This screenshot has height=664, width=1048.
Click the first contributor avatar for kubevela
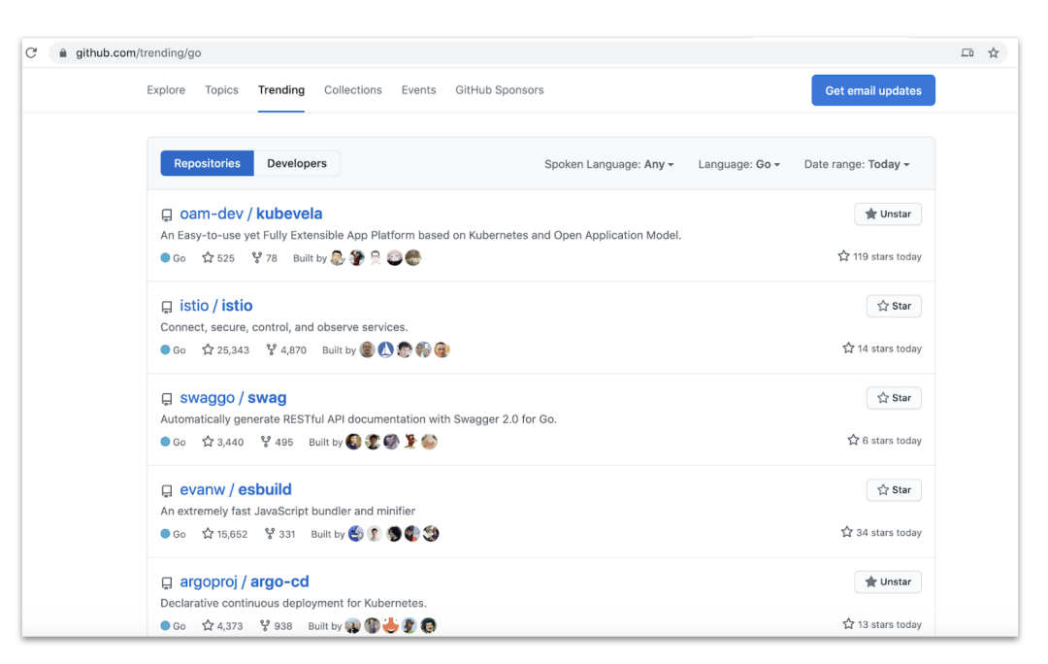[338, 258]
